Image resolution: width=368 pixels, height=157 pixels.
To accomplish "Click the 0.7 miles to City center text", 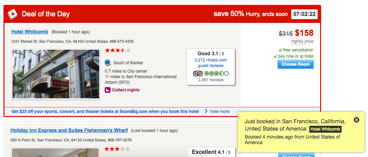I will [126, 71].
